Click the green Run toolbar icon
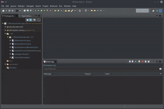Viewport: 164px width, 109px height. tap(42, 11)
